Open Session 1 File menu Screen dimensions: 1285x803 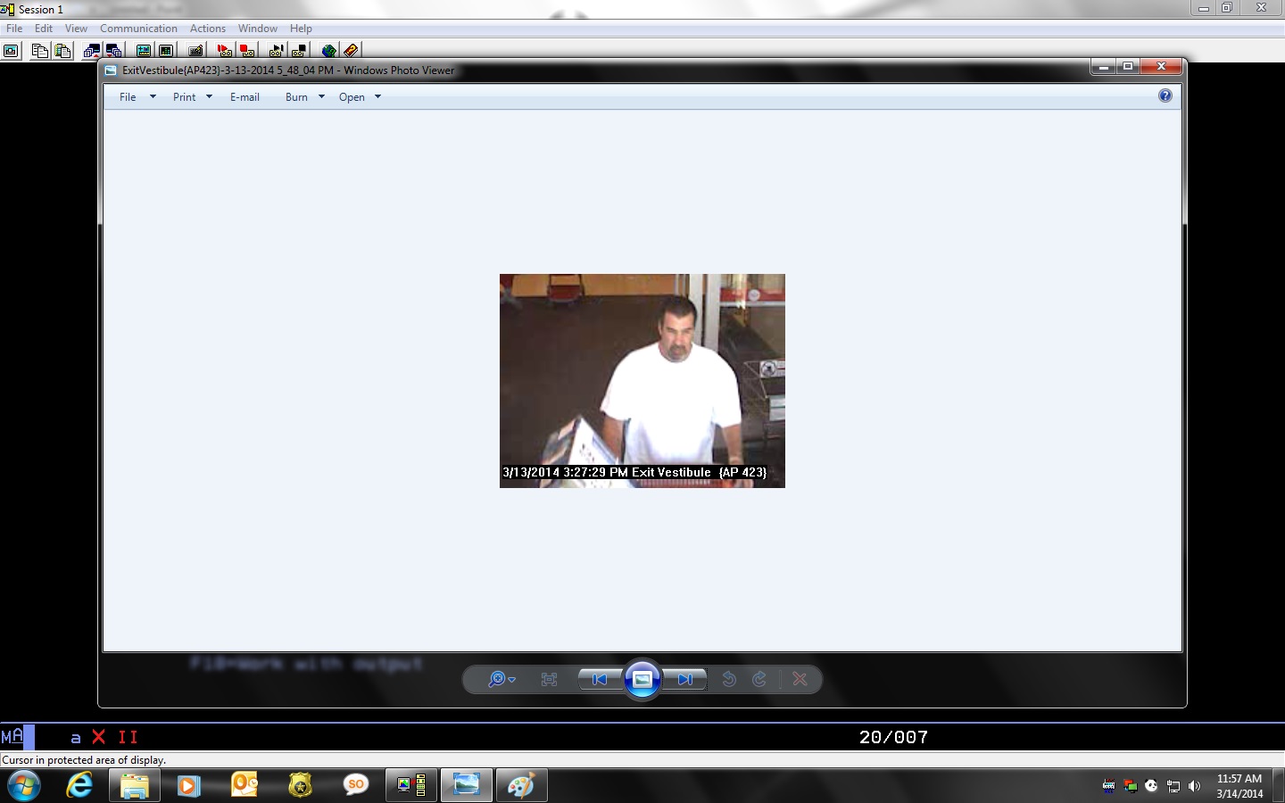[x=14, y=29]
